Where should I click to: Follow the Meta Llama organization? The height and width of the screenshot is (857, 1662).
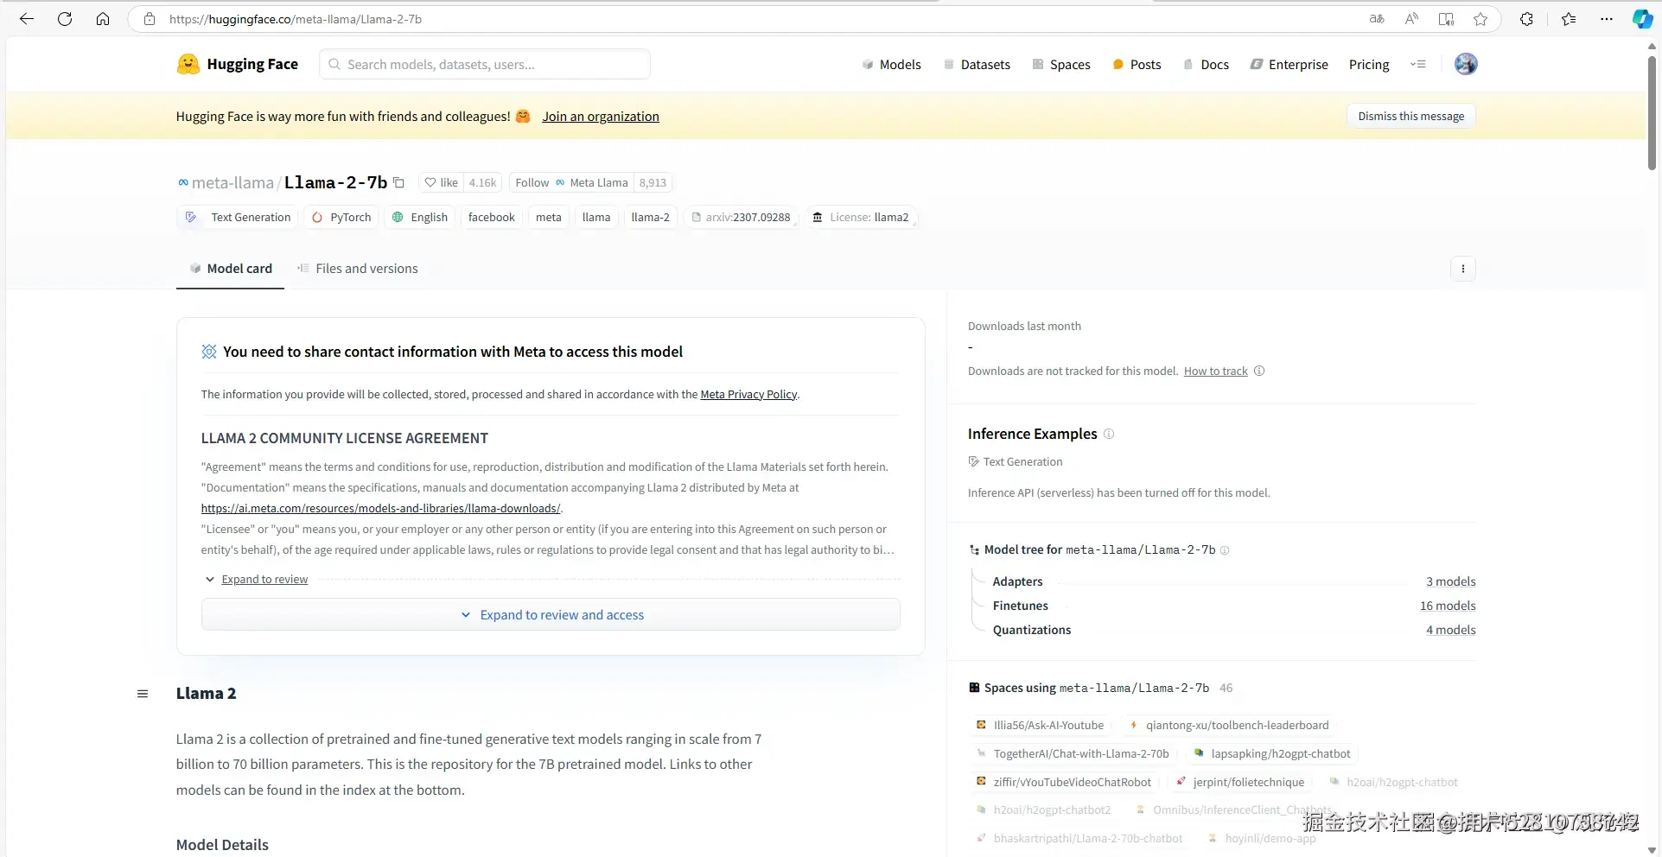pyautogui.click(x=571, y=182)
